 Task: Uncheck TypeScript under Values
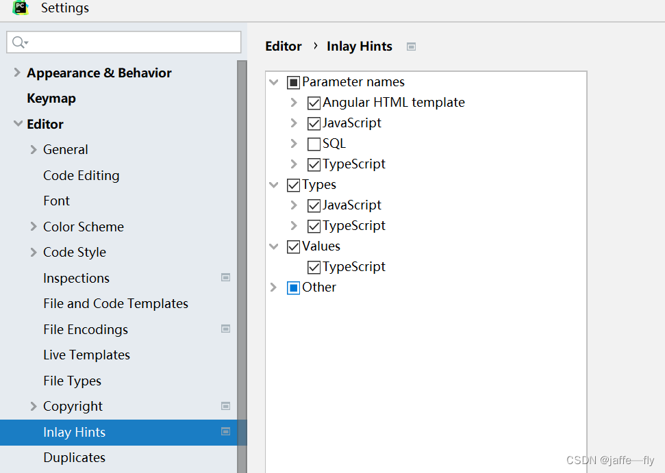[314, 266]
